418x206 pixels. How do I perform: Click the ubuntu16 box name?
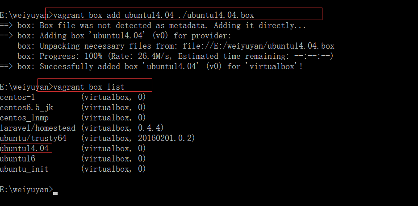[18, 159]
